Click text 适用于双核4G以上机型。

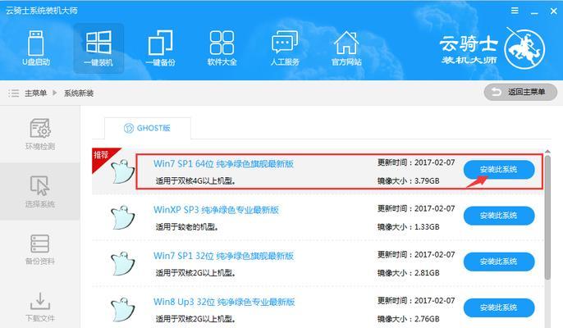195,181
